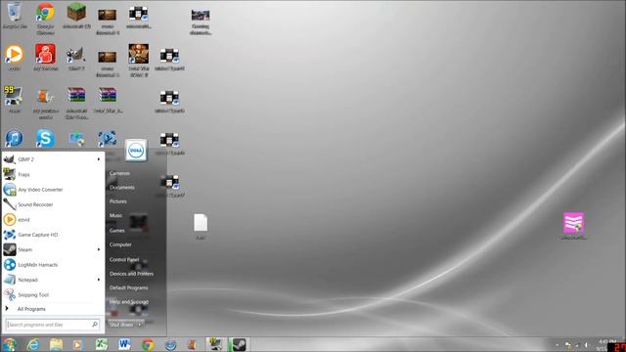Switch to Fraps in the taskbar
626x352 pixels.
point(216,344)
